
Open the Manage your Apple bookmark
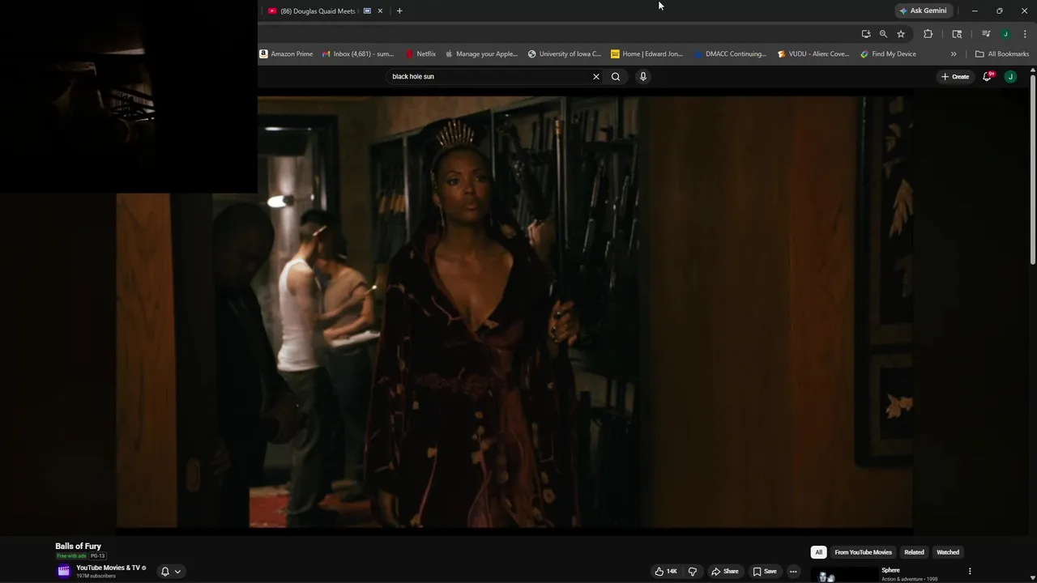click(x=481, y=54)
